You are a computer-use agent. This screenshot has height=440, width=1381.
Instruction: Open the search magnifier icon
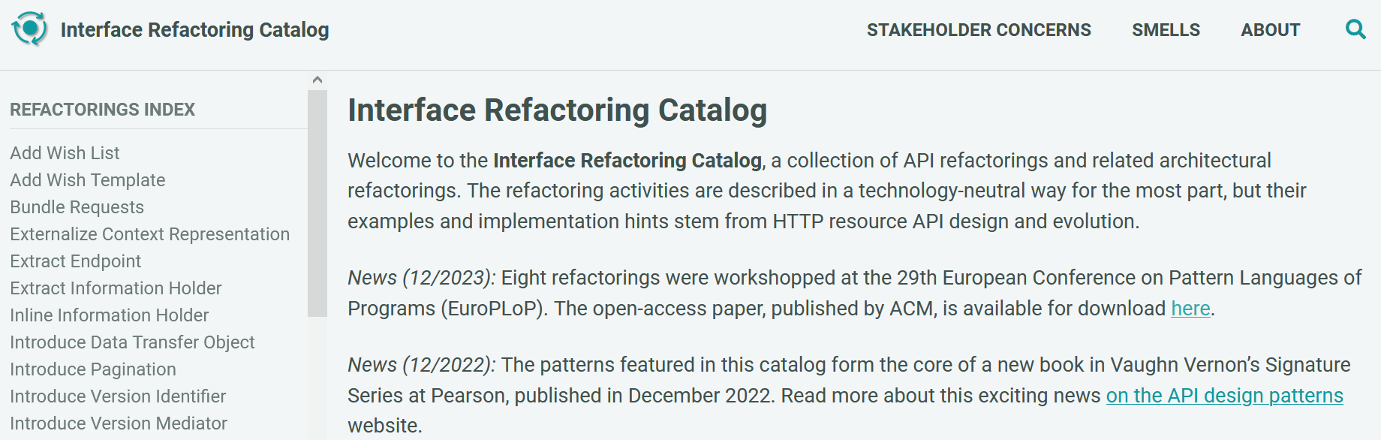(x=1355, y=30)
